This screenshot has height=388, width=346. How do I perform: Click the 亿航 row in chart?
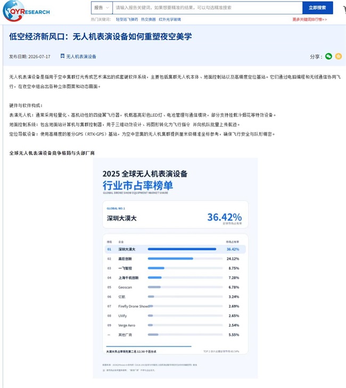point(175,297)
